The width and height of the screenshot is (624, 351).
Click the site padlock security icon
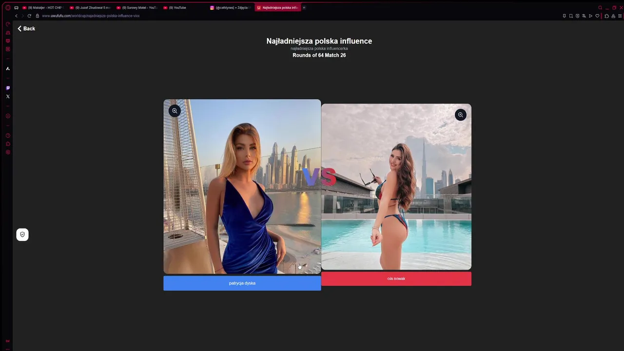[x=37, y=16]
